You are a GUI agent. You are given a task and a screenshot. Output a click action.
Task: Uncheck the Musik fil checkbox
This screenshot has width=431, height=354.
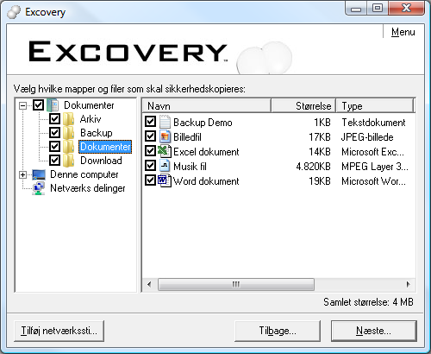tap(150, 166)
